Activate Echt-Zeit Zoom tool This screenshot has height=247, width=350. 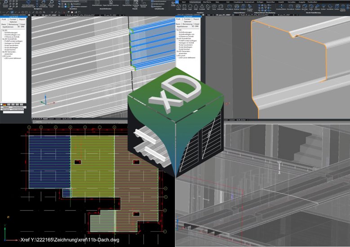point(51,4)
